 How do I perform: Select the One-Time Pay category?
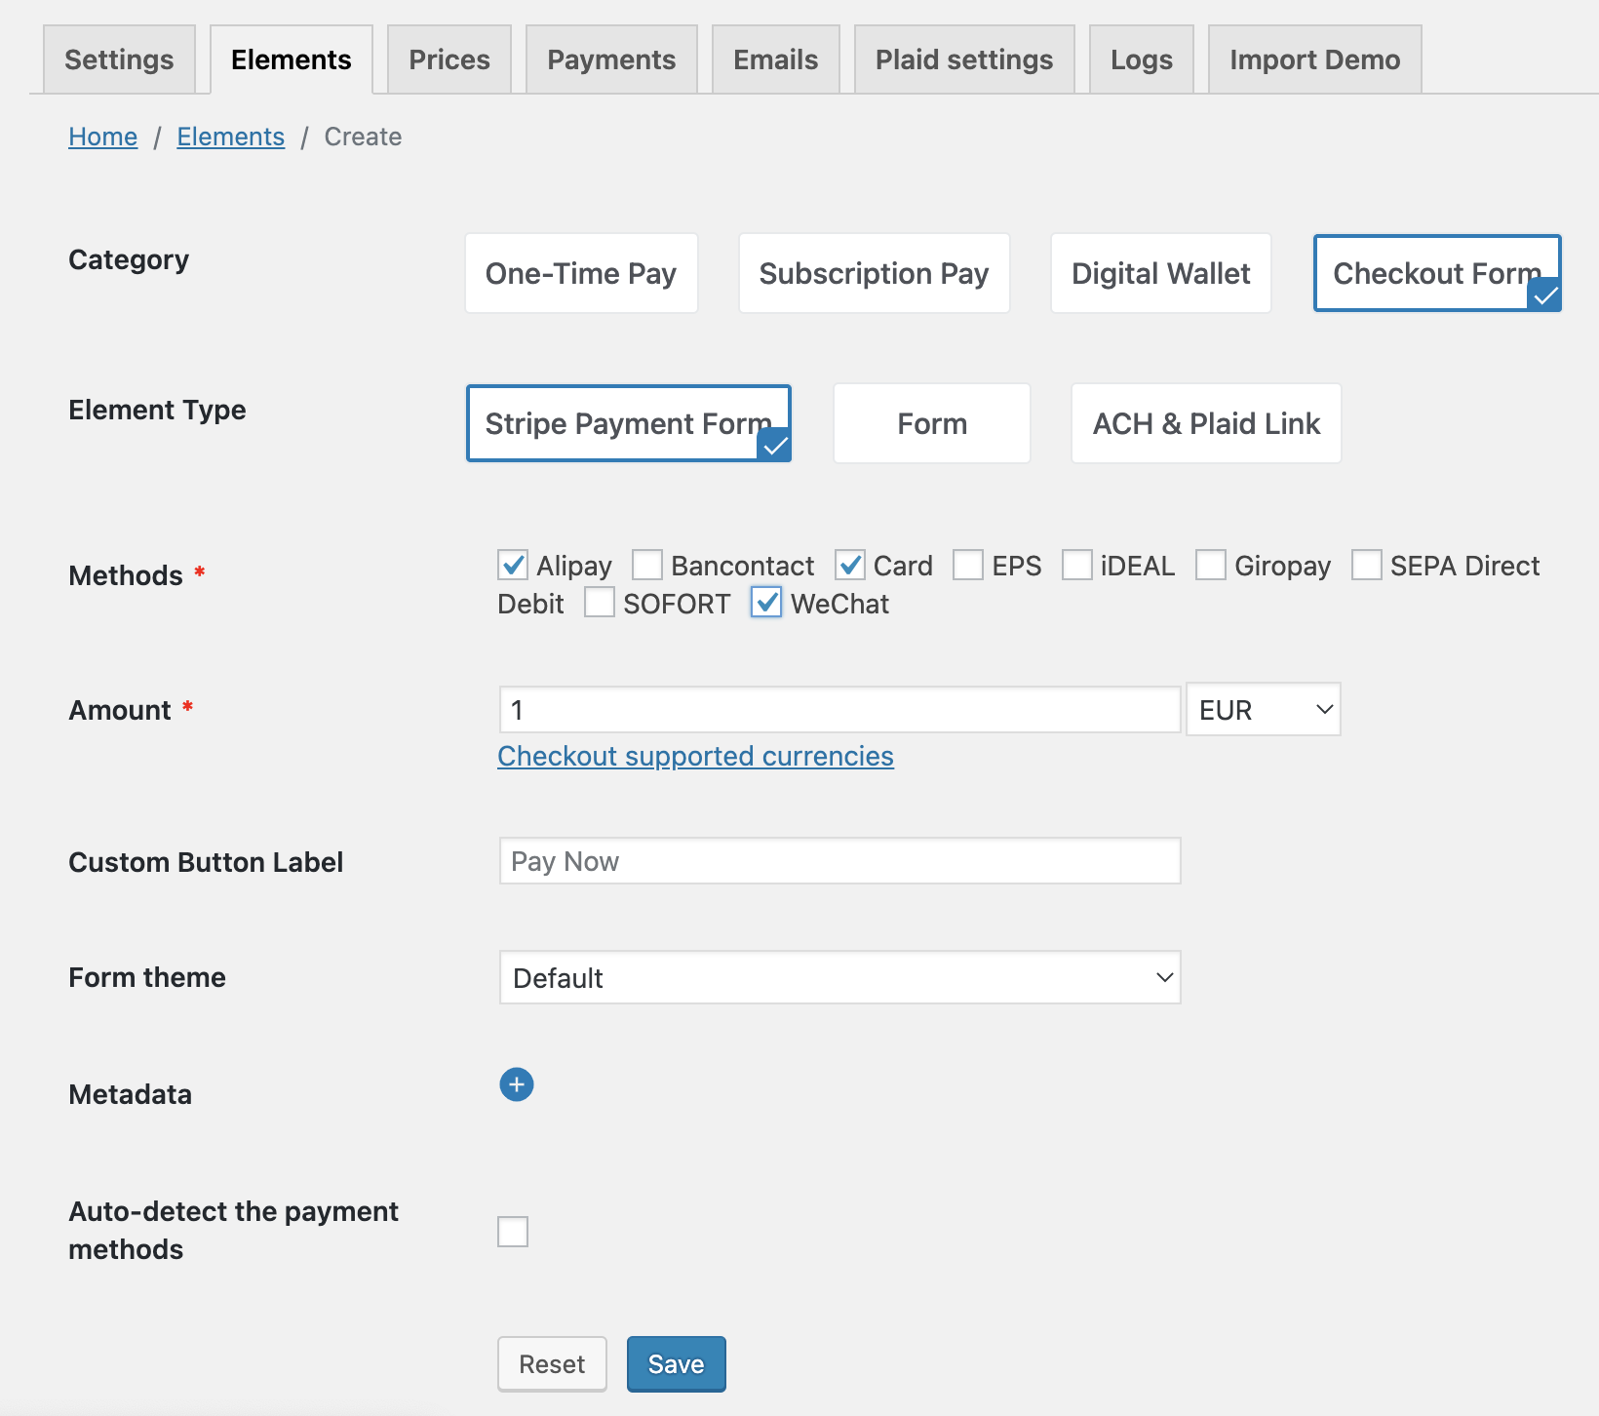pos(581,273)
